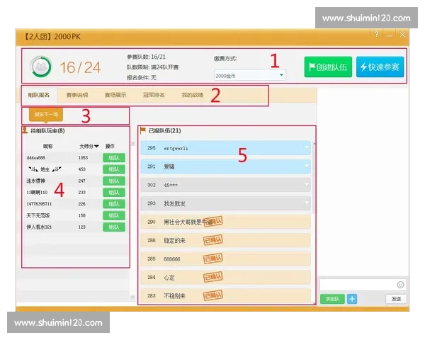The width and height of the screenshot is (425, 340).
Task: Click the waiting players person icon
Action: pyautogui.click(x=25, y=130)
